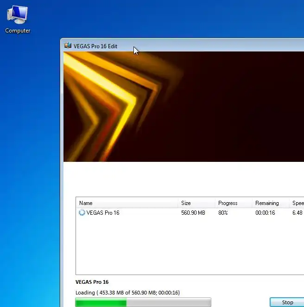Click the 560.90 MB size value
The height and width of the screenshot is (307, 304).
point(193,213)
